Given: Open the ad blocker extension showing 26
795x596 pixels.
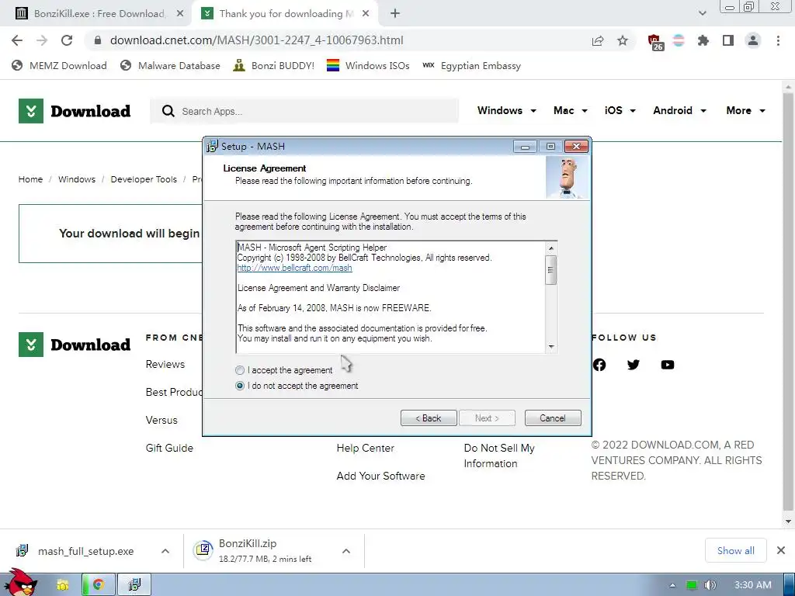Looking at the screenshot, I should pos(655,42).
